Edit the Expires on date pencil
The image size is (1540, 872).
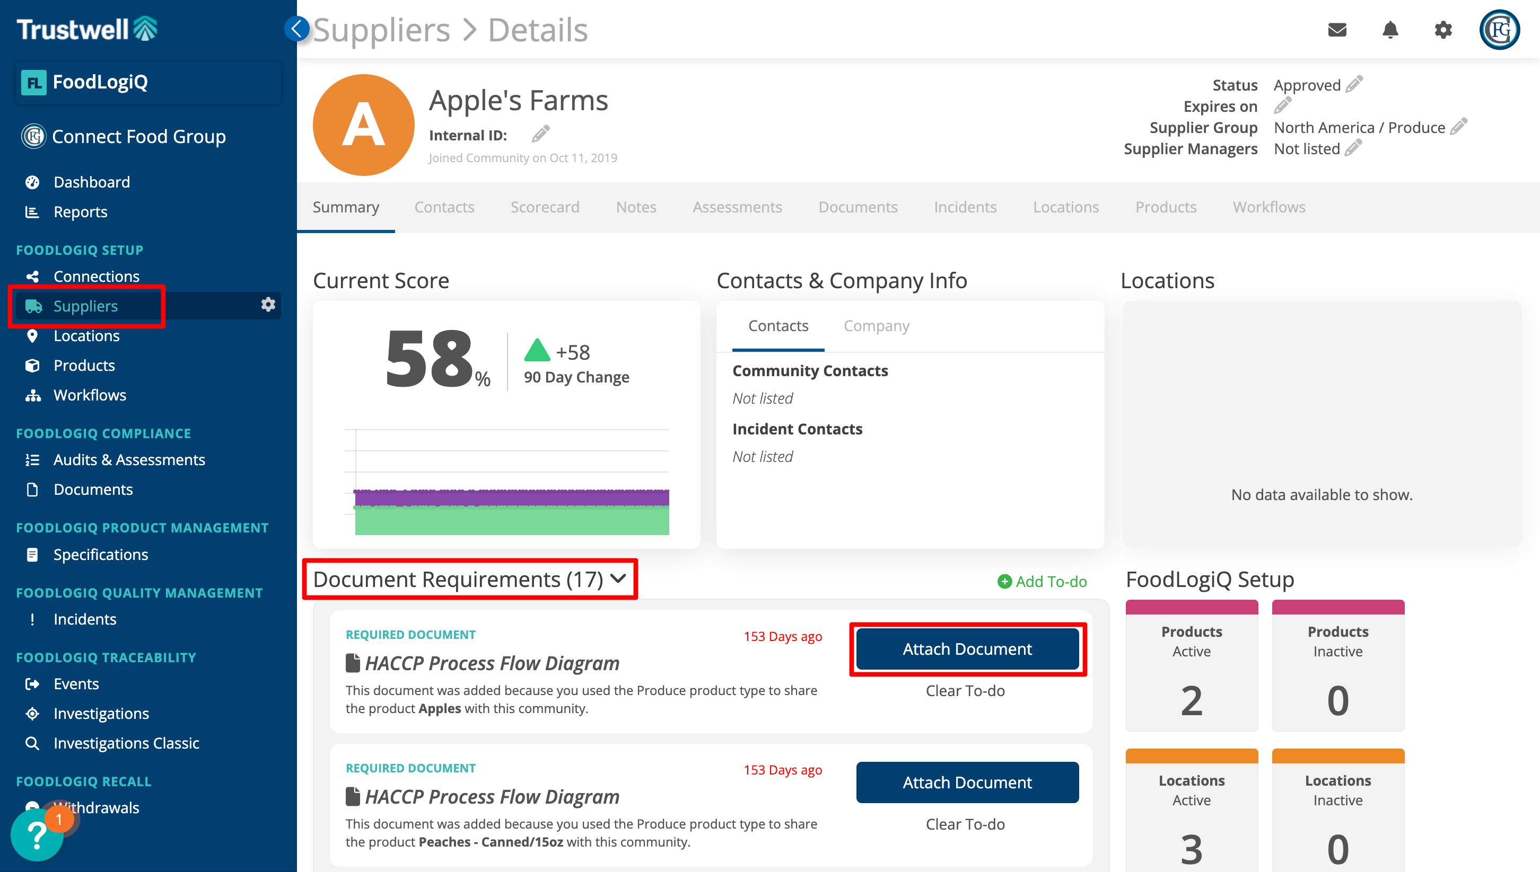pyautogui.click(x=1282, y=106)
